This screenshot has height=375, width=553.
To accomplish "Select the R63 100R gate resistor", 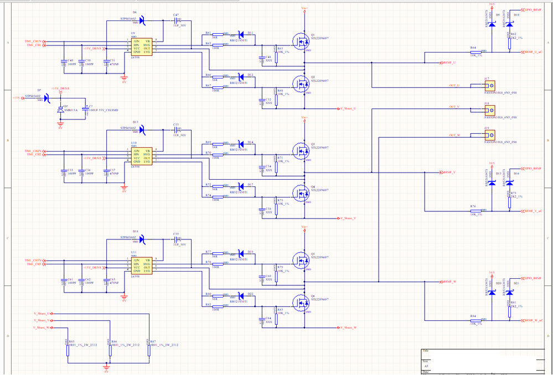I will pos(218,45).
